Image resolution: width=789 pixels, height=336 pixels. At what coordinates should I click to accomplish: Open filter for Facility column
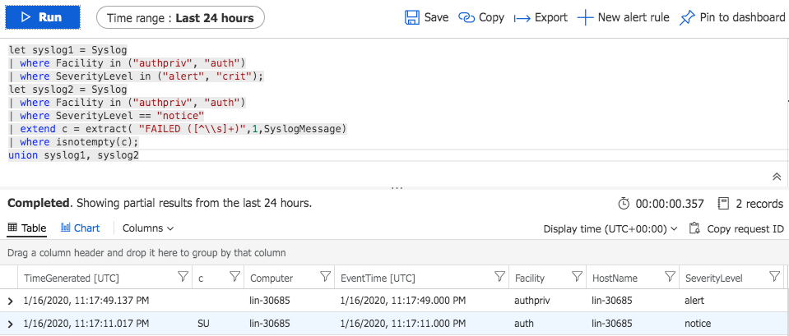(x=578, y=277)
